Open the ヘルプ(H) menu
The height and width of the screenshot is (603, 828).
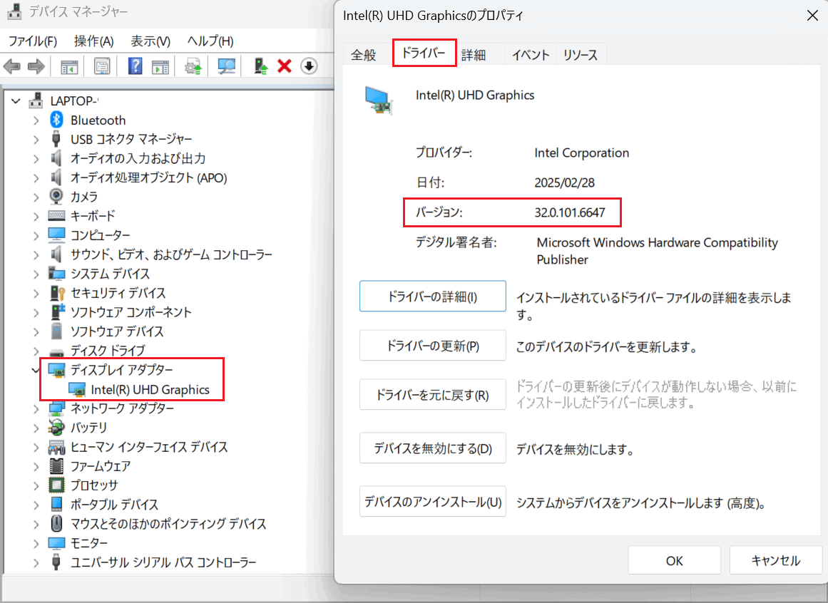pyautogui.click(x=210, y=41)
